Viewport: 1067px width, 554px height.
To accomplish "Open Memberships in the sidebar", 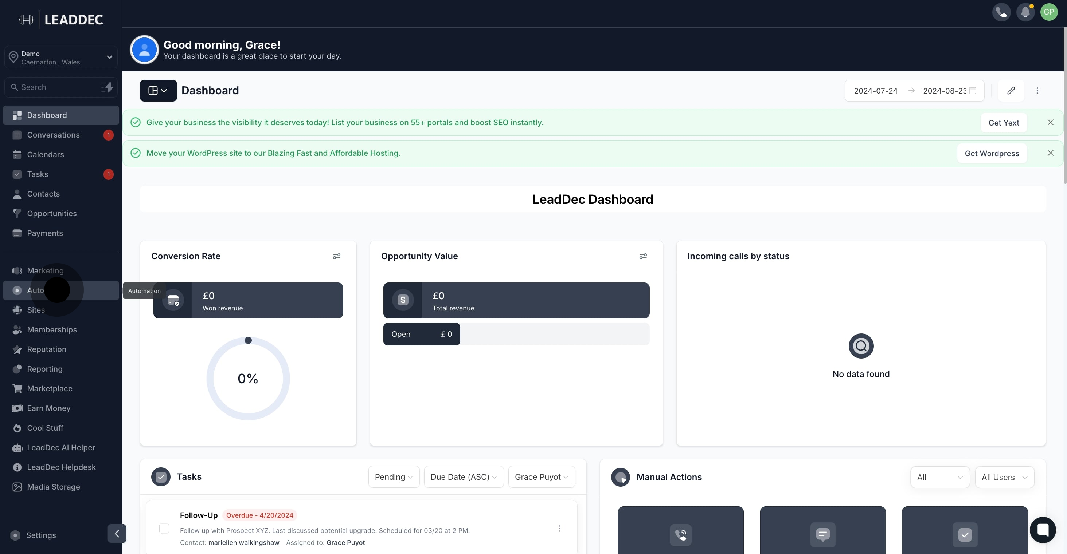I will click(61, 330).
